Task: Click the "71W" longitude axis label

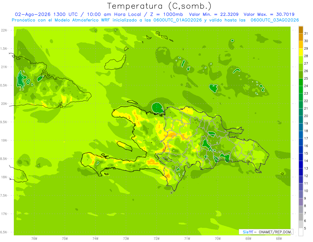Action: 187,239
